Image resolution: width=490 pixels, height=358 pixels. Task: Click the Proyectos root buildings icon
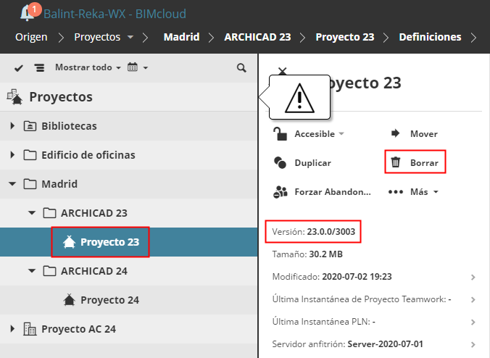(14, 97)
